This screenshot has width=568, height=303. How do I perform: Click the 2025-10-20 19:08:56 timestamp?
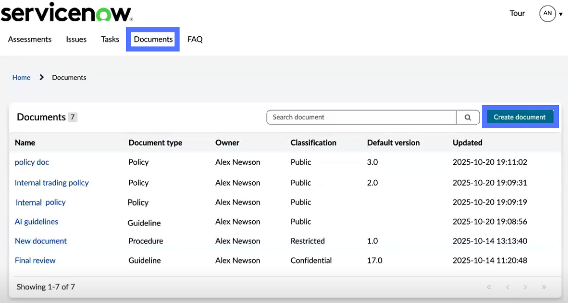[x=490, y=222]
